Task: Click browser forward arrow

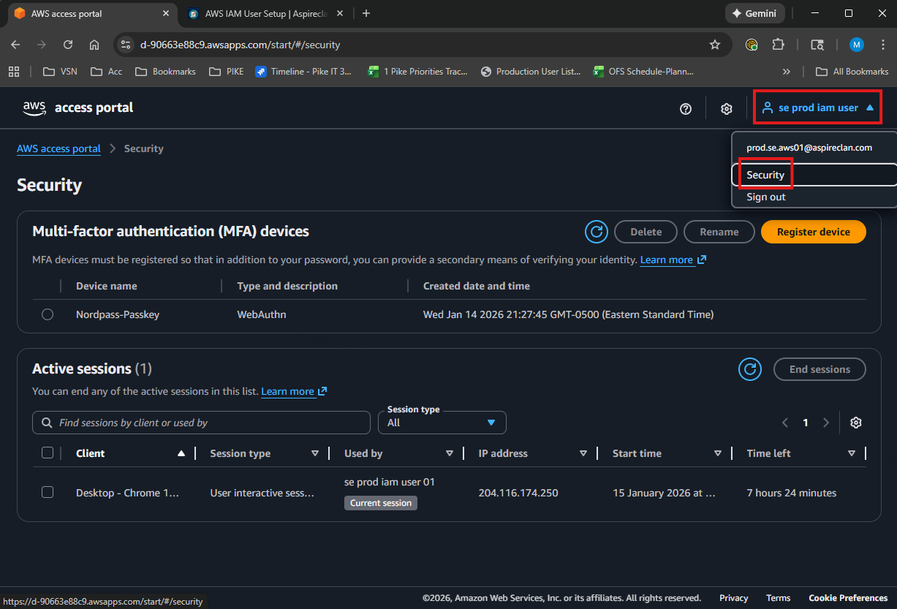Action: click(x=42, y=45)
